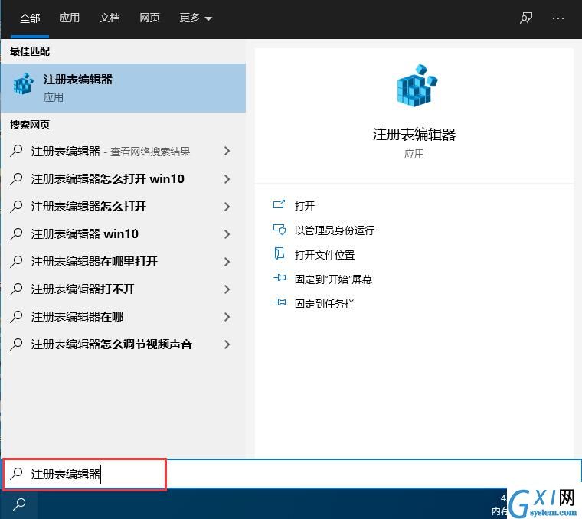Expand chevron beside 注册表编辑器在哪
The image size is (582, 519).
[227, 317]
